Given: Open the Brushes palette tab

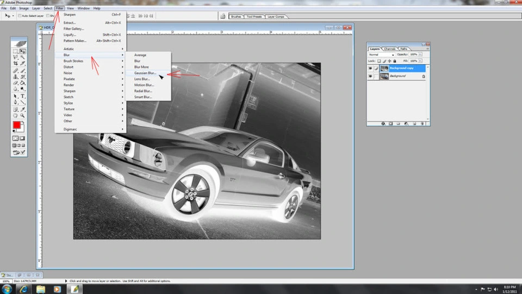Looking at the screenshot, I should [x=236, y=16].
